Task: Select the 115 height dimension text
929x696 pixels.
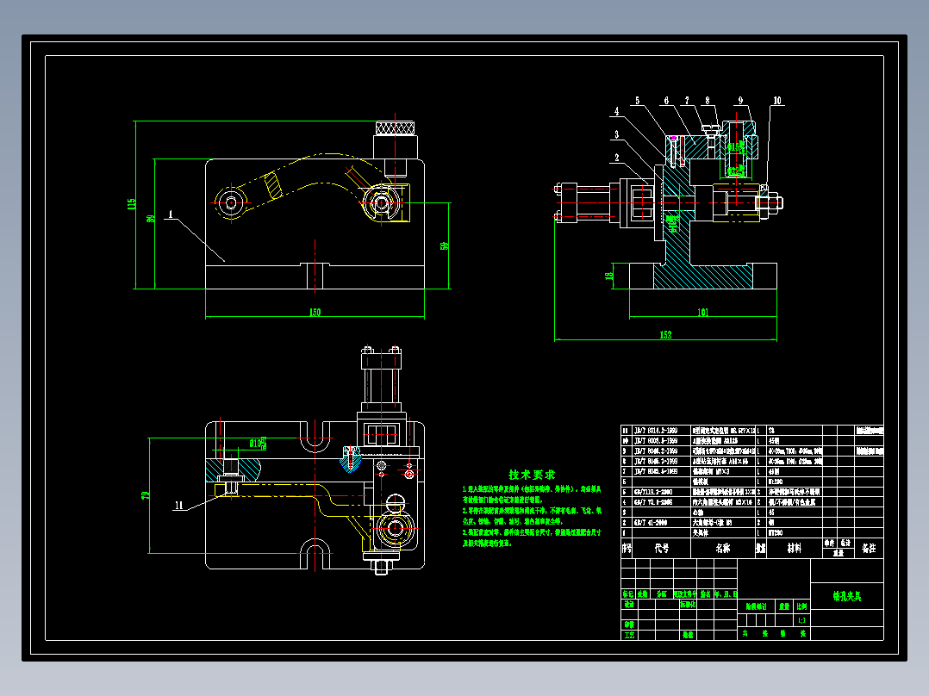Action: point(132,204)
